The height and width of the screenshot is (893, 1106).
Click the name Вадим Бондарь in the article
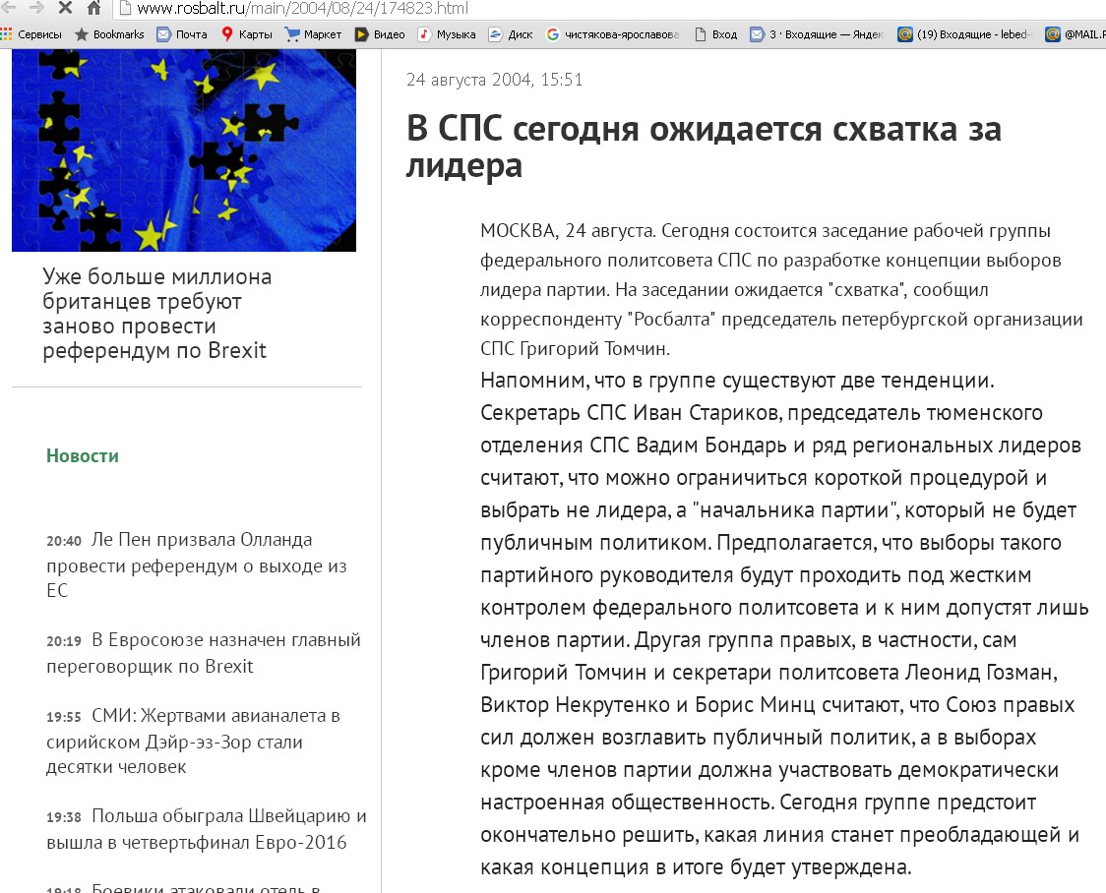(x=711, y=446)
